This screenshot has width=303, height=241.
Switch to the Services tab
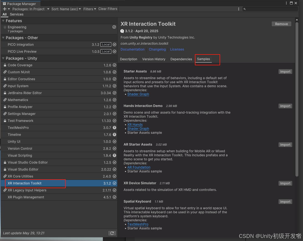click(17, 14)
